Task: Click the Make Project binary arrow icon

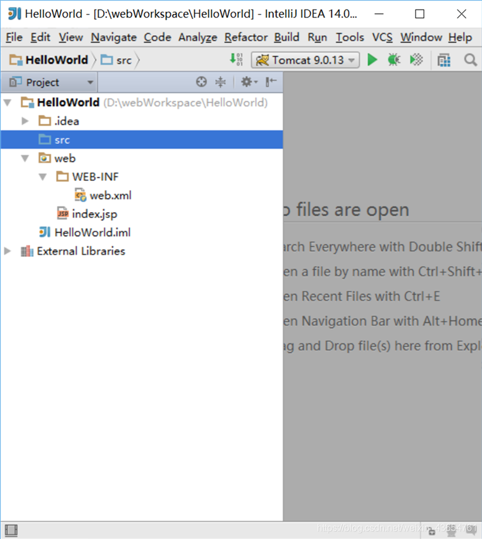Action: pos(236,59)
